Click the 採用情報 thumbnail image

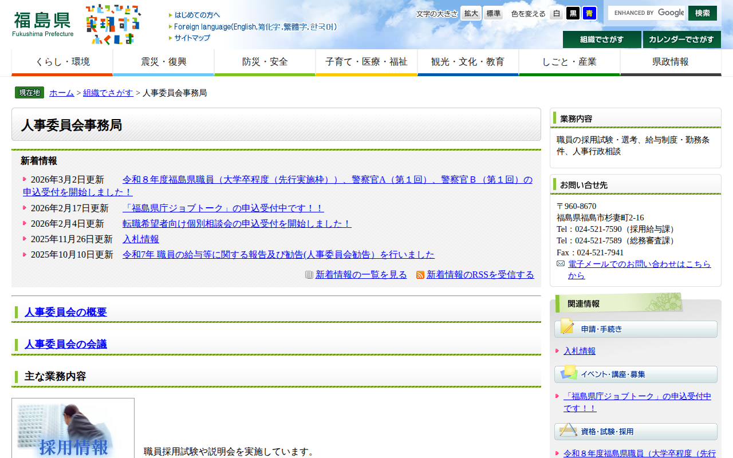point(73,428)
